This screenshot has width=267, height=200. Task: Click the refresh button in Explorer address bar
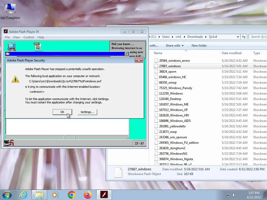pos(244,37)
